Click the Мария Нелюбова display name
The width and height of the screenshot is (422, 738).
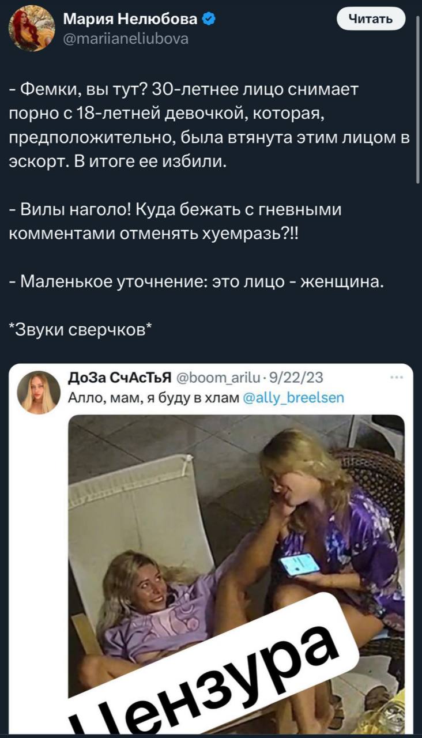click(x=131, y=21)
